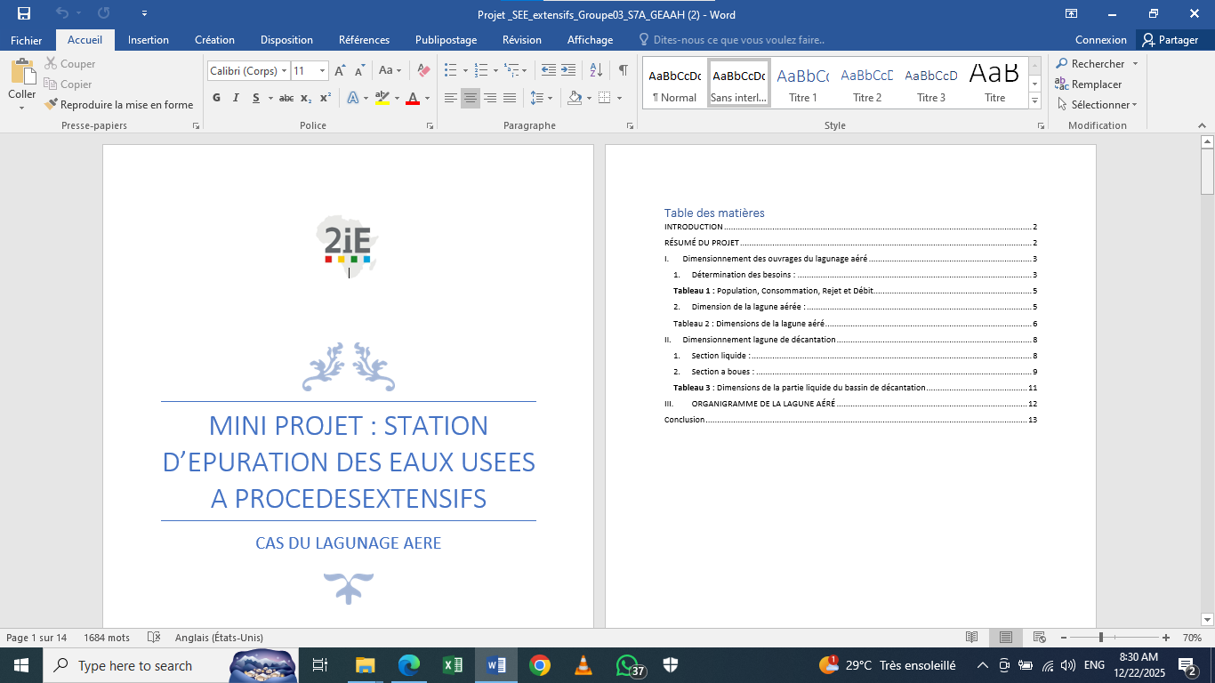
Task: Select the strikethrough abc icon
Action: click(x=286, y=98)
